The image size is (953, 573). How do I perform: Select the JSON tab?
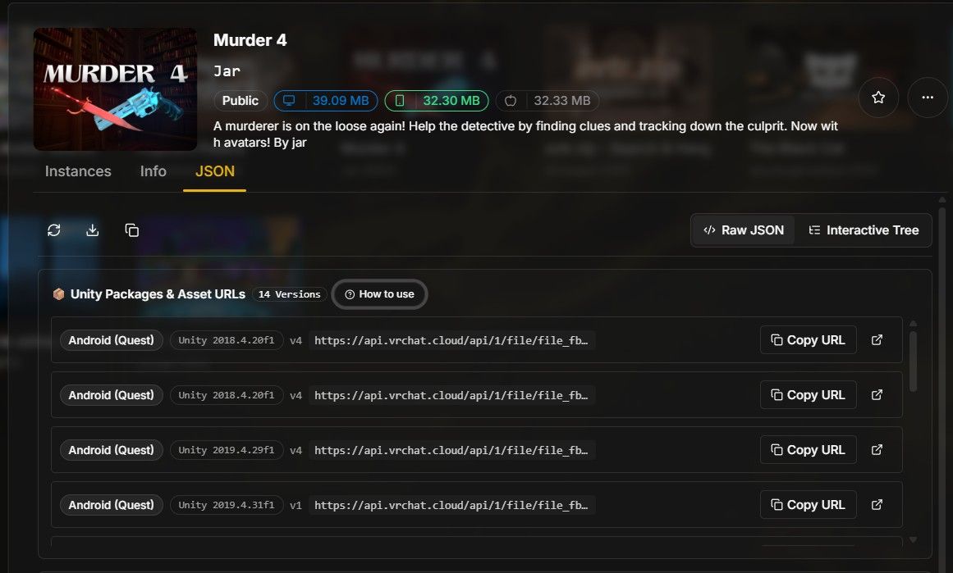(214, 171)
